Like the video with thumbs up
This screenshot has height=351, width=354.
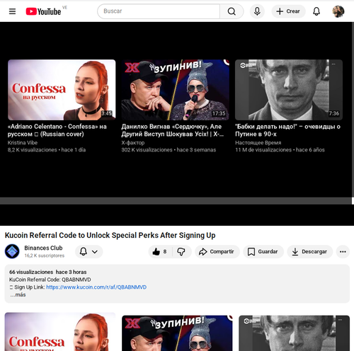click(160, 252)
